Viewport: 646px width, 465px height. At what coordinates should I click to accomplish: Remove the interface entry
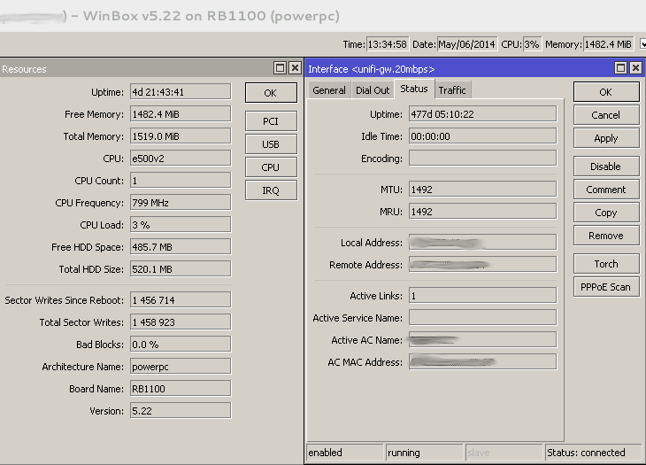point(606,236)
